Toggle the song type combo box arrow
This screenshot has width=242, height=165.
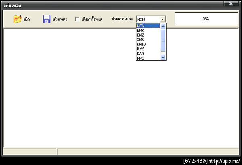tap(163, 19)
